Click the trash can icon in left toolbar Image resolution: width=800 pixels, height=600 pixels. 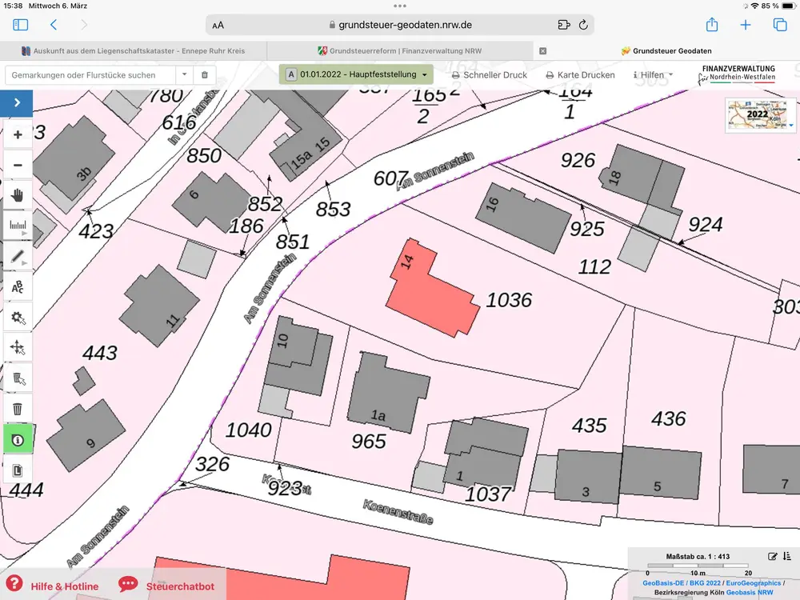[18, 409]
